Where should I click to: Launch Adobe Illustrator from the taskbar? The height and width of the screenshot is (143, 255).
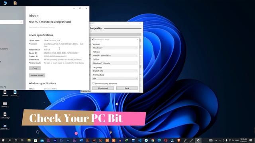pyautogui.click(x=88, y=140)
